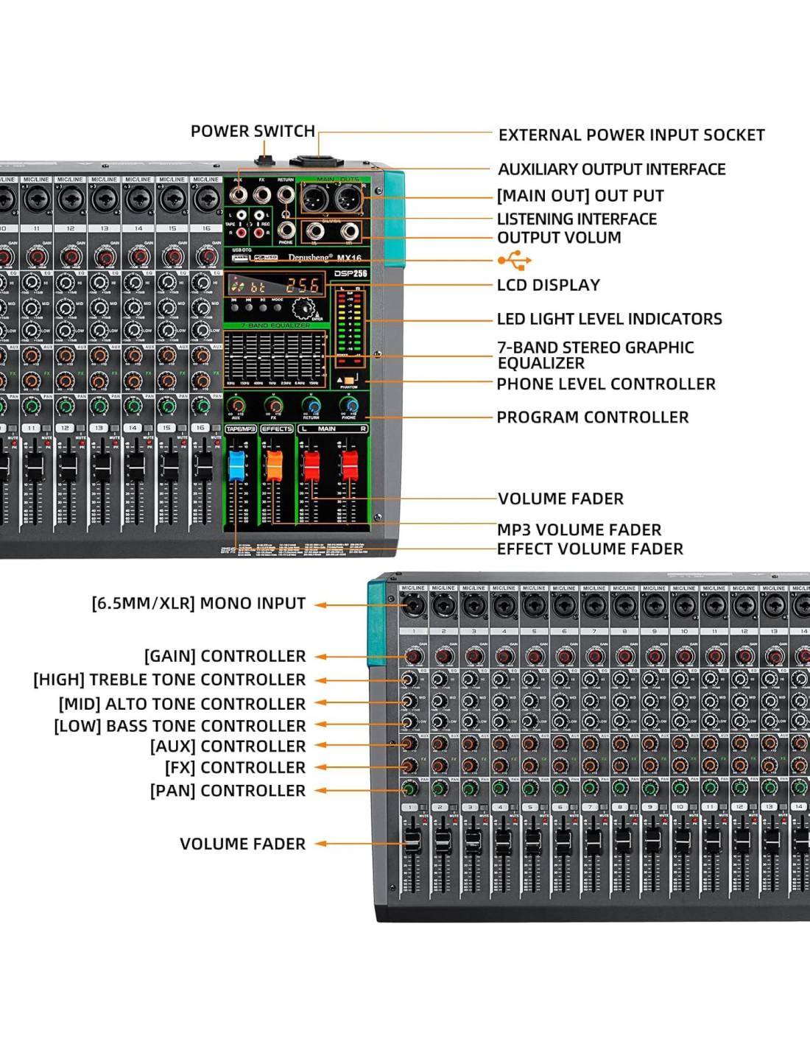The image size is (810, 1047).
Task: Click the USB OTG port
Action: pyautogui.click(x=240, y=258)
